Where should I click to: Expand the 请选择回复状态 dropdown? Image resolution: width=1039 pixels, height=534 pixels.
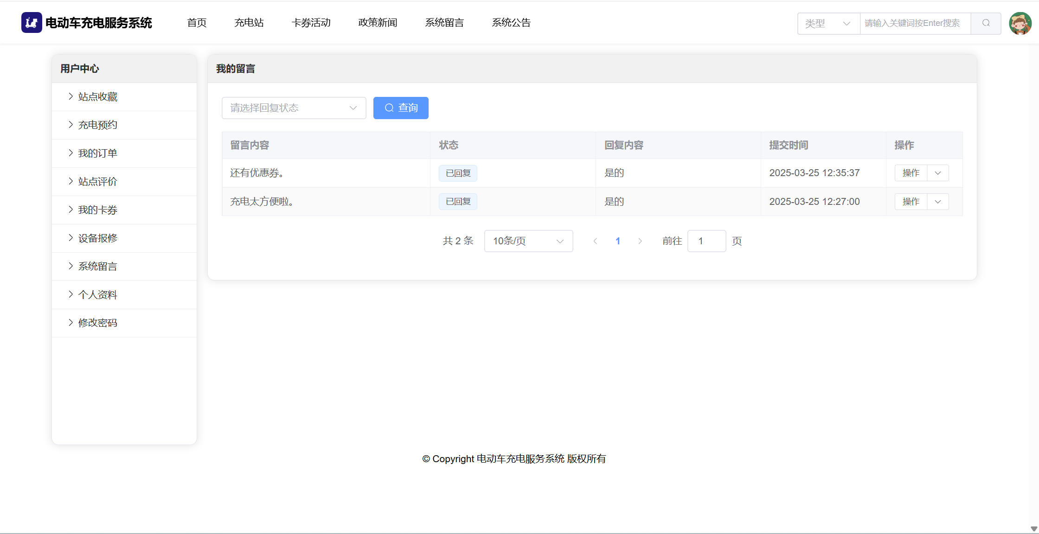(294, 108)
